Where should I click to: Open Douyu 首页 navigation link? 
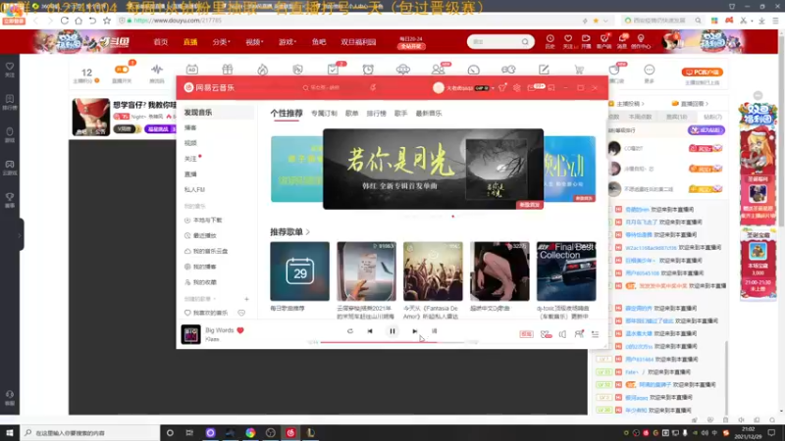[161, 42]
